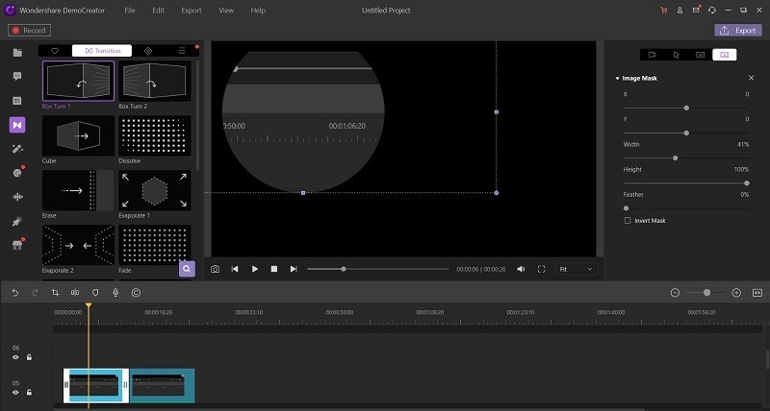Start voiceover recording microphone
770x411 pixels.
(115, 293)
